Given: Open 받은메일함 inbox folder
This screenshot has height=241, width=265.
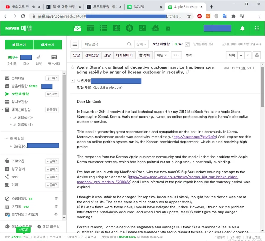Looking at the screenshot, I should (x=19, y=86).
